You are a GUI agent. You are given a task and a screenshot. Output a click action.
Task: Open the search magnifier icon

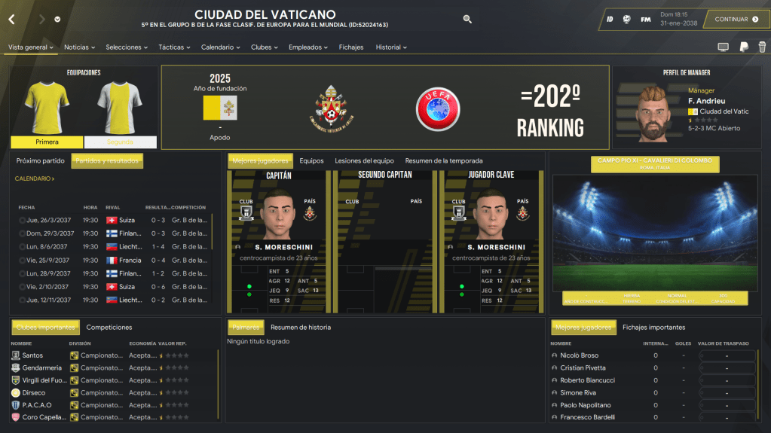pyautogui.click(x=467, y=19)
